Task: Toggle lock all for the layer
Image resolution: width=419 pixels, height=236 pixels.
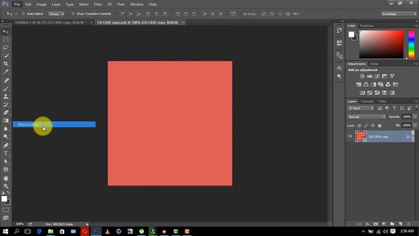Action: click(x=380, y=125)
